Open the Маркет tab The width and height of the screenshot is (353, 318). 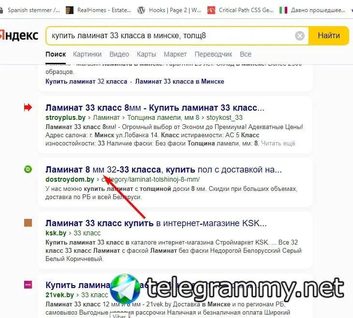point(175,54)
